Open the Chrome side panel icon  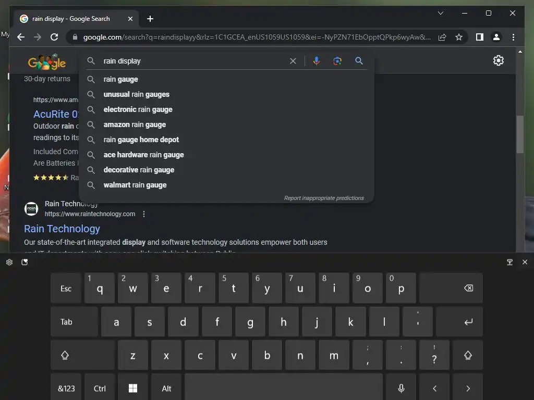(480, 37)
